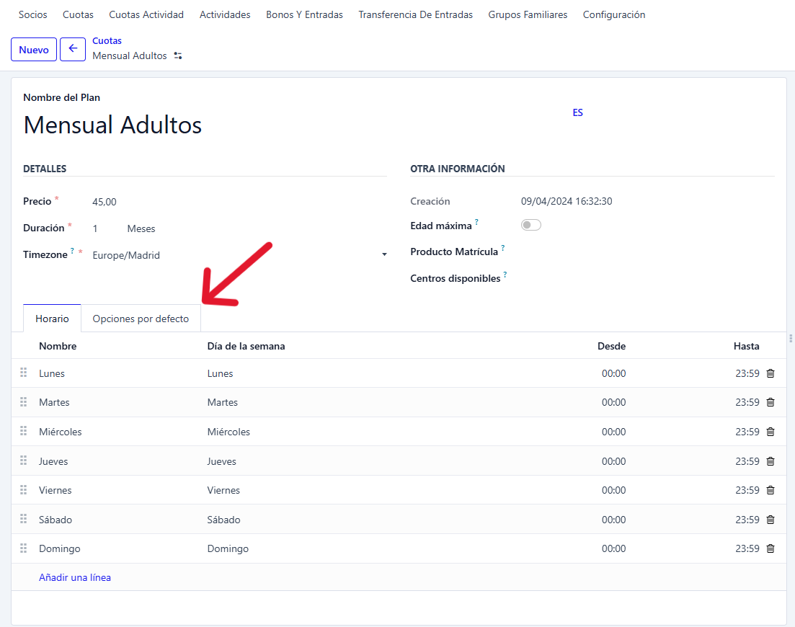Go to Cuotas breadcrumb link
The width and height of the screenshot is (795, 627).
tap(107, 41)
